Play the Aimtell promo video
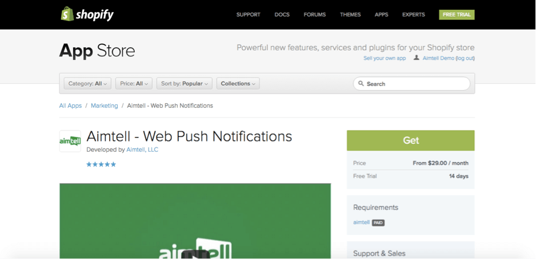The image size is (536, 259). click(195, 254)
